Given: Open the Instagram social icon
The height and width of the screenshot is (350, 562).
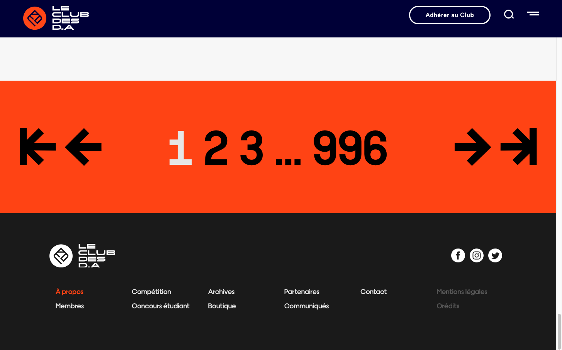Looking at the screenshot, I should tap(476, 255).
